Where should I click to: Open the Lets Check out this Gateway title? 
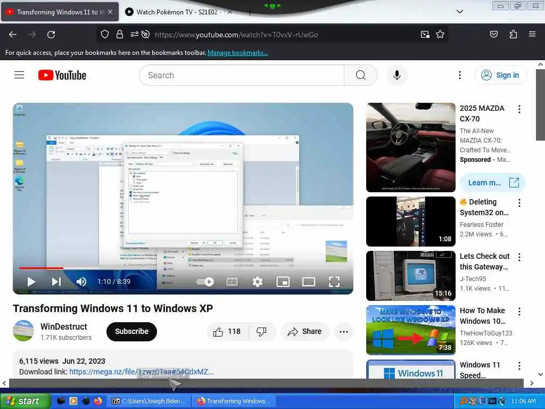pos(484,261)
